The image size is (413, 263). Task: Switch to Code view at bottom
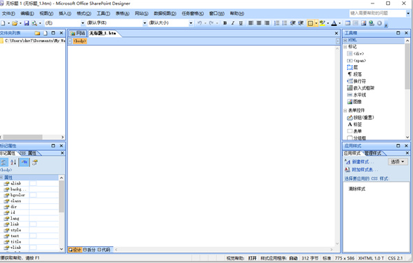pyautogui.click(x=104, y=250)
